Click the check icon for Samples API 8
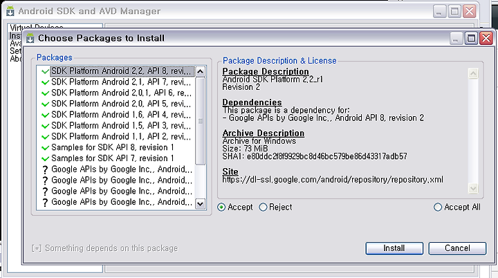This screenshot has width=498, height=278. [45, 148]
